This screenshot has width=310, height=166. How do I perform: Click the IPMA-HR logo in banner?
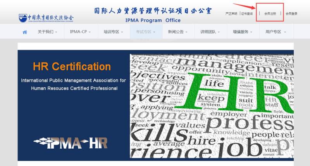(71, 143)
